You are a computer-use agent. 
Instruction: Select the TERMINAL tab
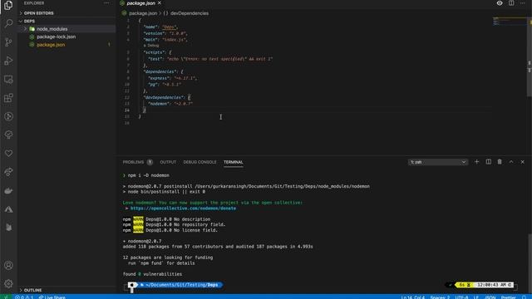coord(233,162)
